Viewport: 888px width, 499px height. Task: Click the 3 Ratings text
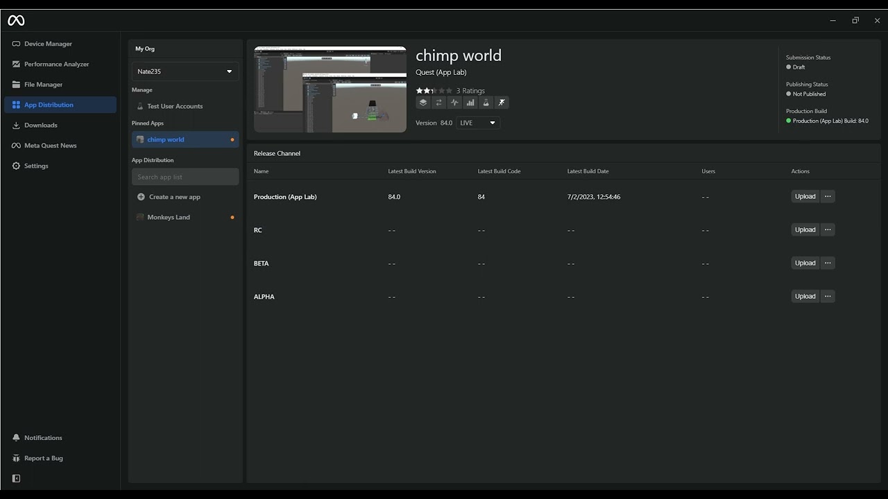(470, 91)
